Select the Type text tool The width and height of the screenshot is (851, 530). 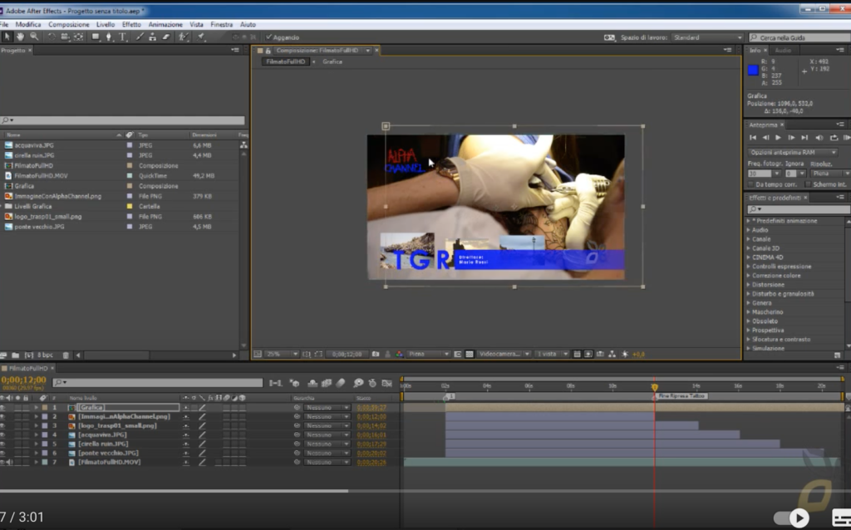click(123, 37)
